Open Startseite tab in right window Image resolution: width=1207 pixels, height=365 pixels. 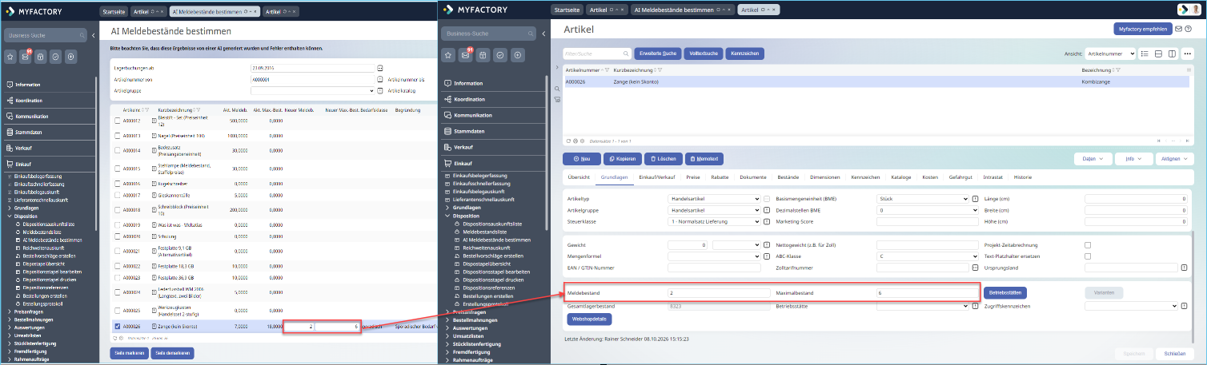(567, 10)
